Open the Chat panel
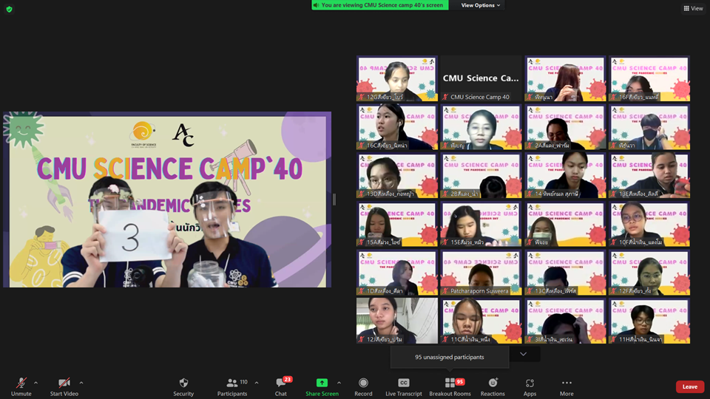The image size is (710, 399). pyautogui.click(x=281, y=386)
